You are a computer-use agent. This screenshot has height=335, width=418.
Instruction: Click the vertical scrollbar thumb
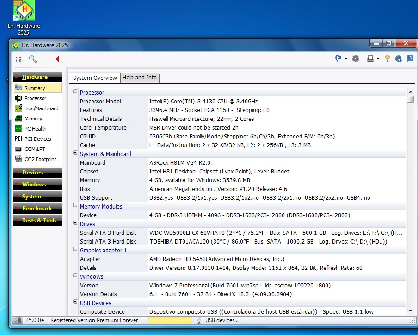pos(411,100)
